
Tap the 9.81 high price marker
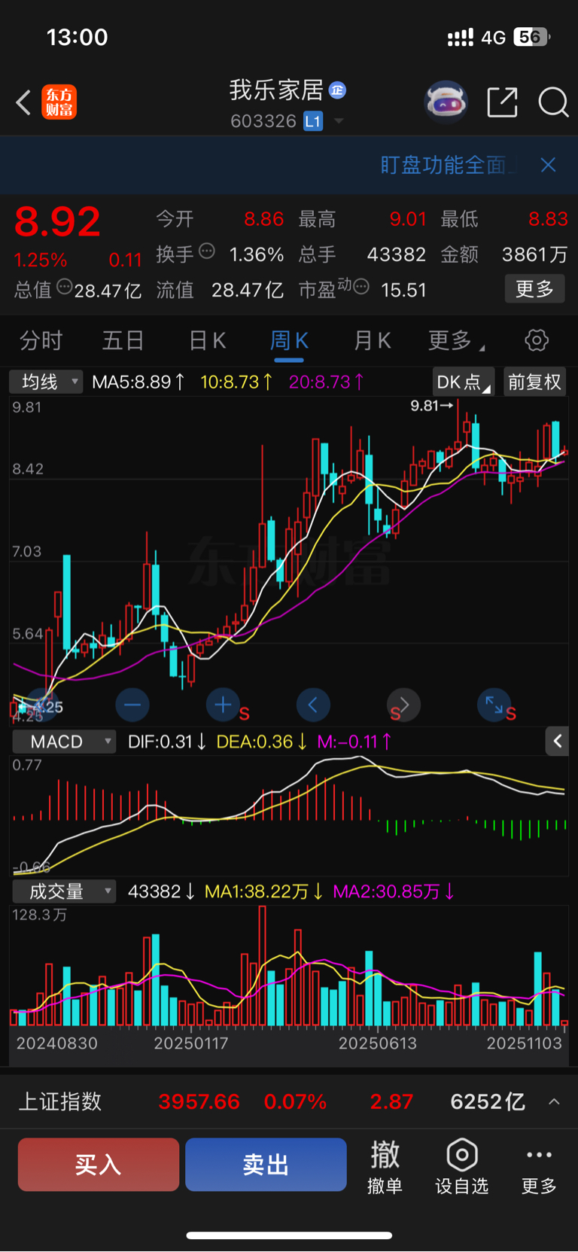431,406
